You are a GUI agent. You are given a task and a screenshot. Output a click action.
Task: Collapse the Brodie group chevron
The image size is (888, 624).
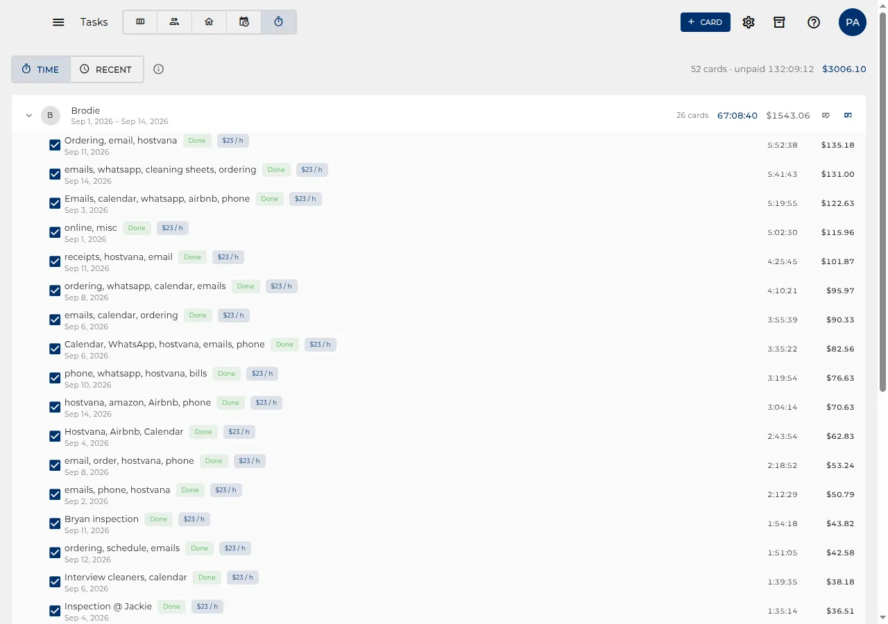29,116
